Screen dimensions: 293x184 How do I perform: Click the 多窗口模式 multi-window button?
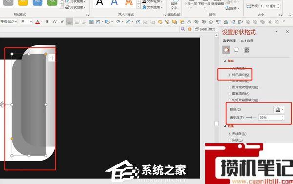point(205,29)
